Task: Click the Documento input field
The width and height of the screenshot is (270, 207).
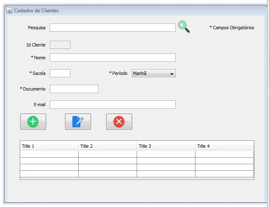Action: [74, 89]
